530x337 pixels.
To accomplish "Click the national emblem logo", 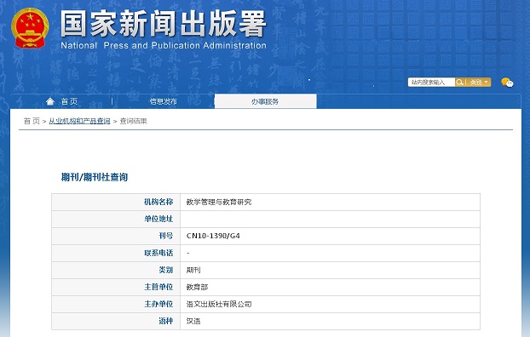I will [x=30, y=28].
